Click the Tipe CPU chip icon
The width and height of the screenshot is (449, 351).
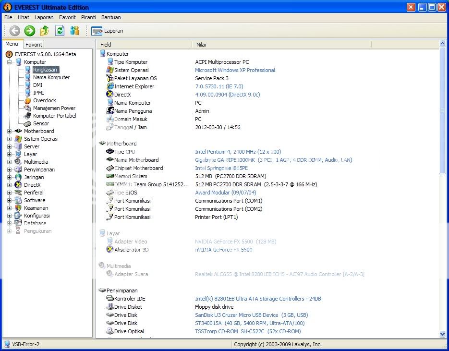click(110, 151)
